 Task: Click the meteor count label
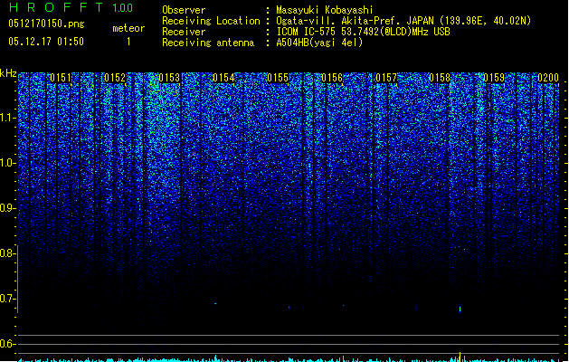pos(128,28)
